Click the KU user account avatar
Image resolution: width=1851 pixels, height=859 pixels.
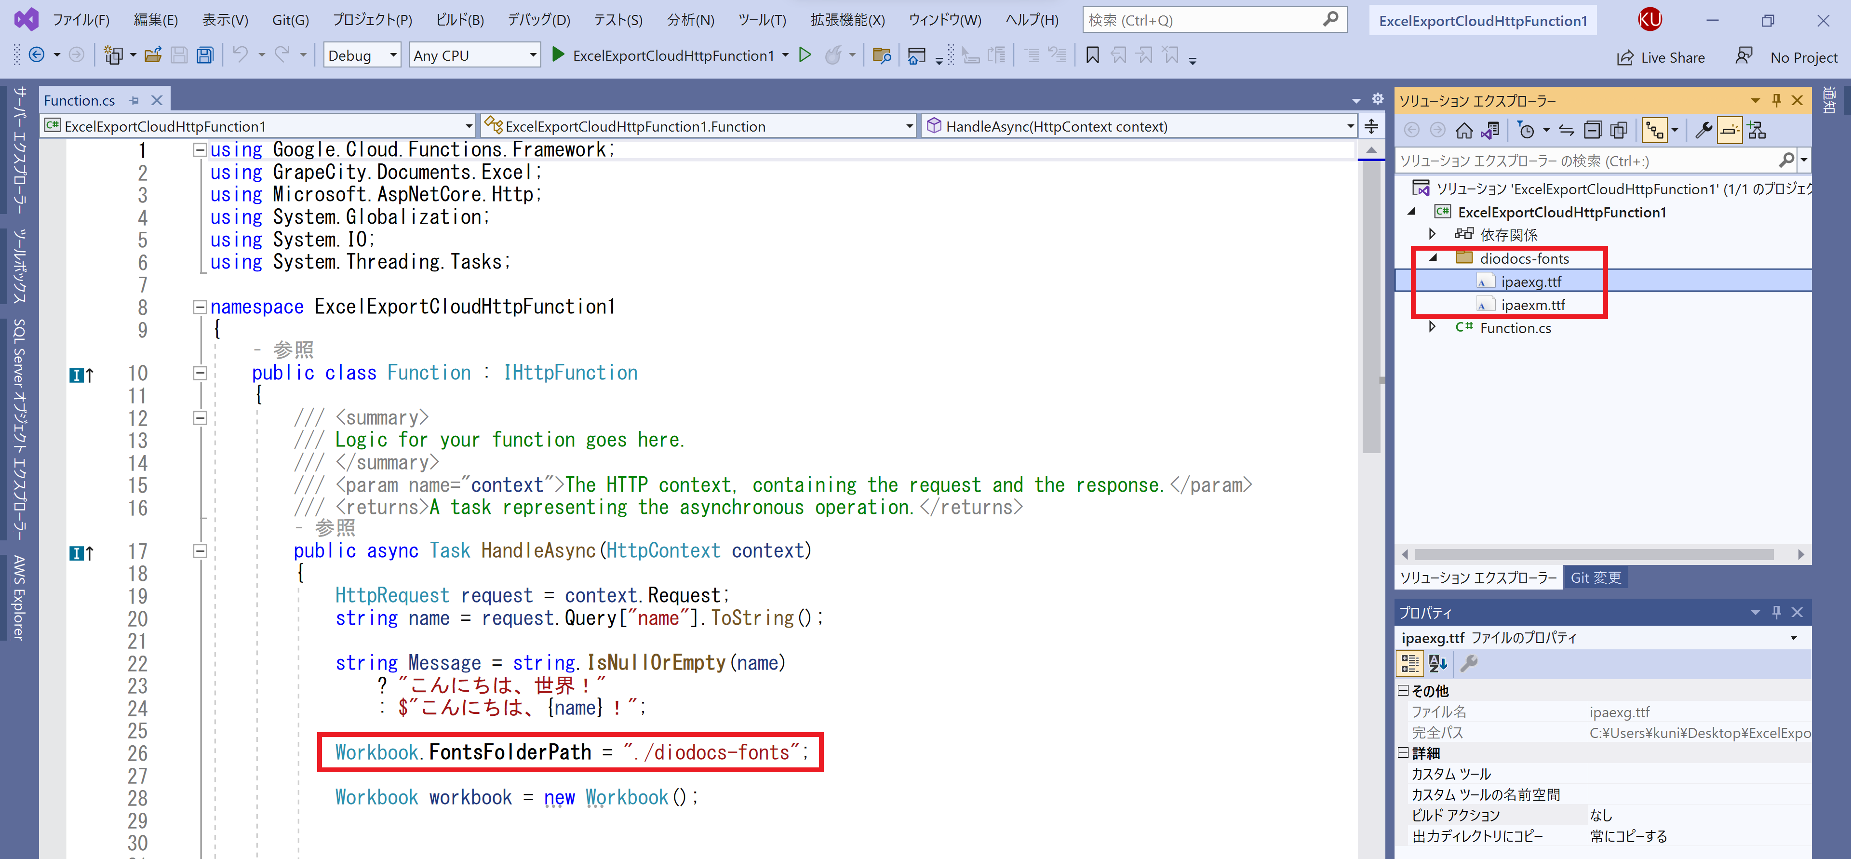(x=1649, y=19)
